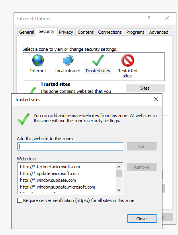Select http://*.update.microsoft.com in the list
The width and height of the screenshot is (178, 235).
tap(49, 173)
